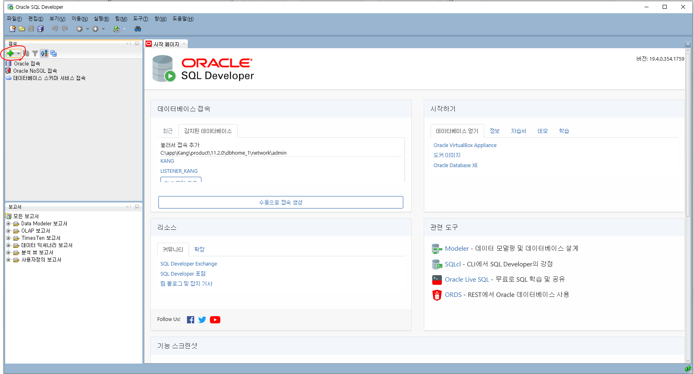Open the Back history dropdown arrow
The width and height of the screenshot is (694, 374).
(87, 29)
